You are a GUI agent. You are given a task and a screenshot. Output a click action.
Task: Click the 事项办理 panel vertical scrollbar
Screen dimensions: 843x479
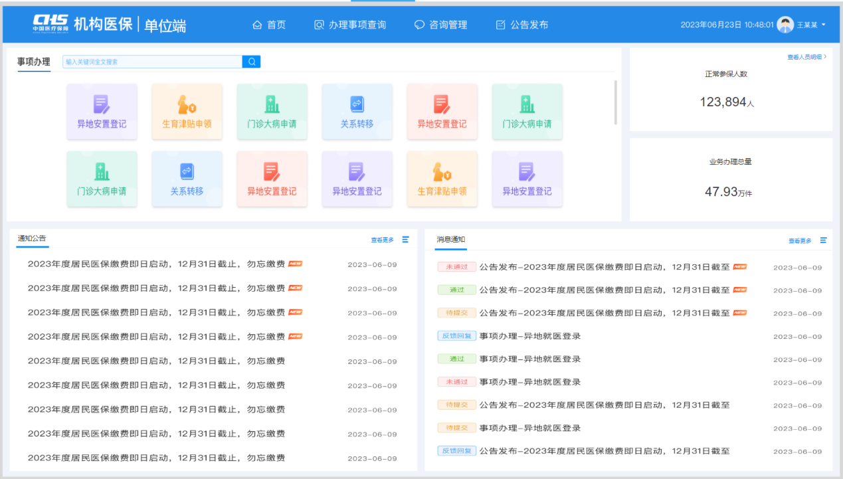(x=616, y=102)
